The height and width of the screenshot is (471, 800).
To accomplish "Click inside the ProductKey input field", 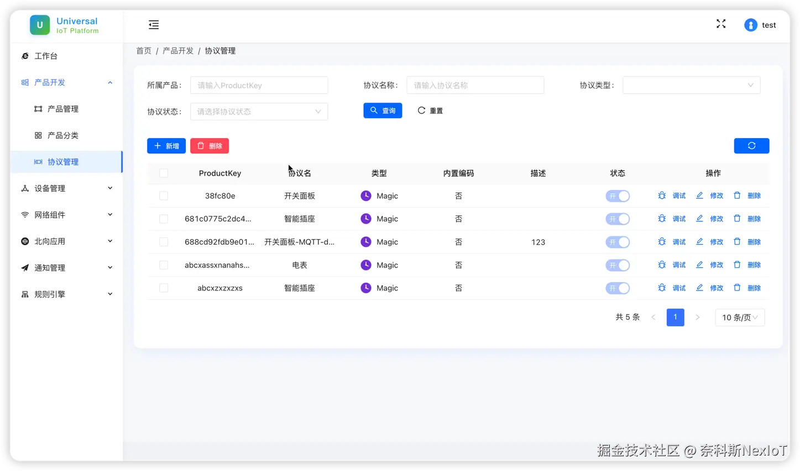I will tap(259, 85).
